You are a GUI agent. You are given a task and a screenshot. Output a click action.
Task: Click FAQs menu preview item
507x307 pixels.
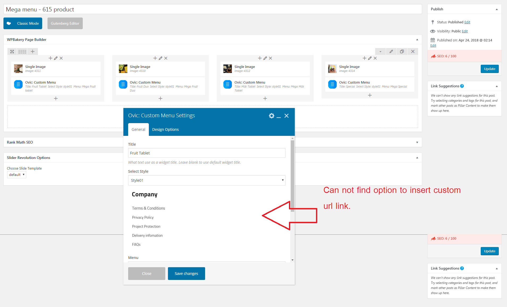pos(136,244)
